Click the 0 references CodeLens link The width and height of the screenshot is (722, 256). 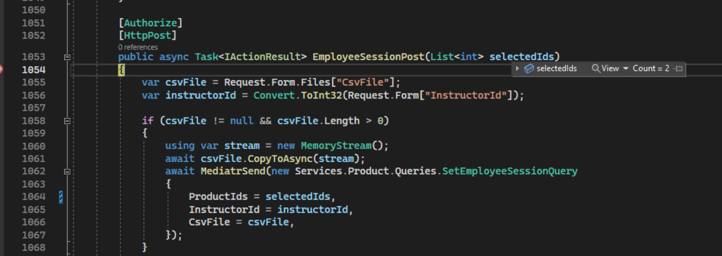(x=138, y=47)
